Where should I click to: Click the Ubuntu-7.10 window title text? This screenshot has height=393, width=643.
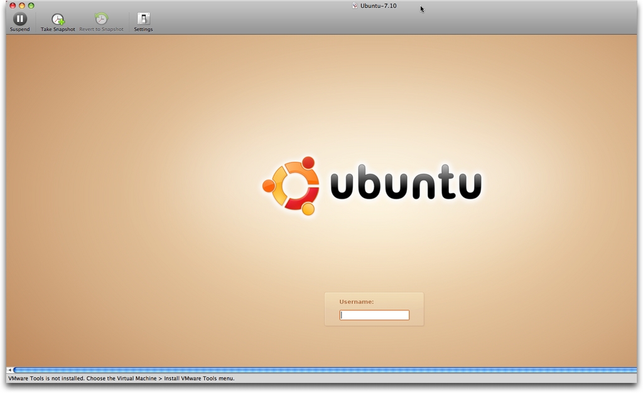(x=378, y=6)
